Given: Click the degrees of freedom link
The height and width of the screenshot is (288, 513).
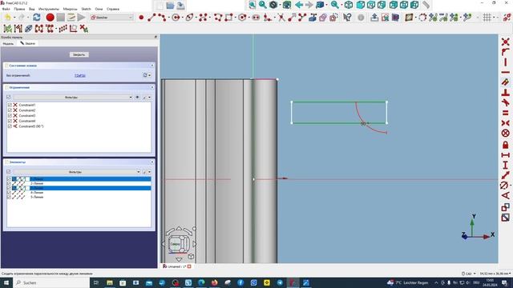Looking at the screenshot, I should coord(80,75).
